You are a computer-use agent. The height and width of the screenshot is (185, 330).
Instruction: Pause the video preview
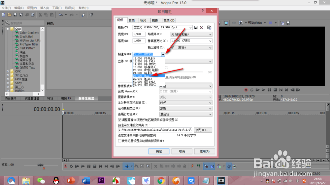pyautogui.click(x=269, y=90)
